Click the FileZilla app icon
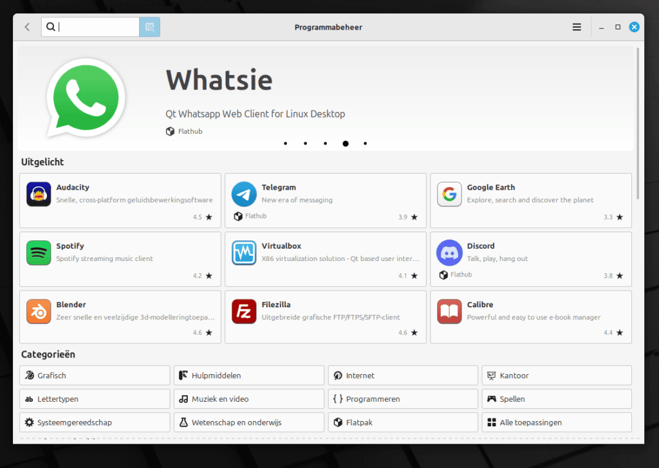The image size is (659, 468). 244,310
